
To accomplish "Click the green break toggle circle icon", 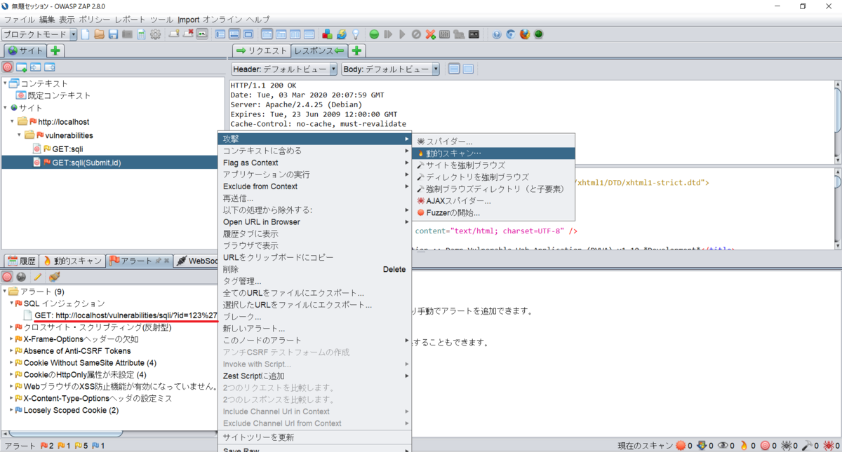I will coord(374,34).
